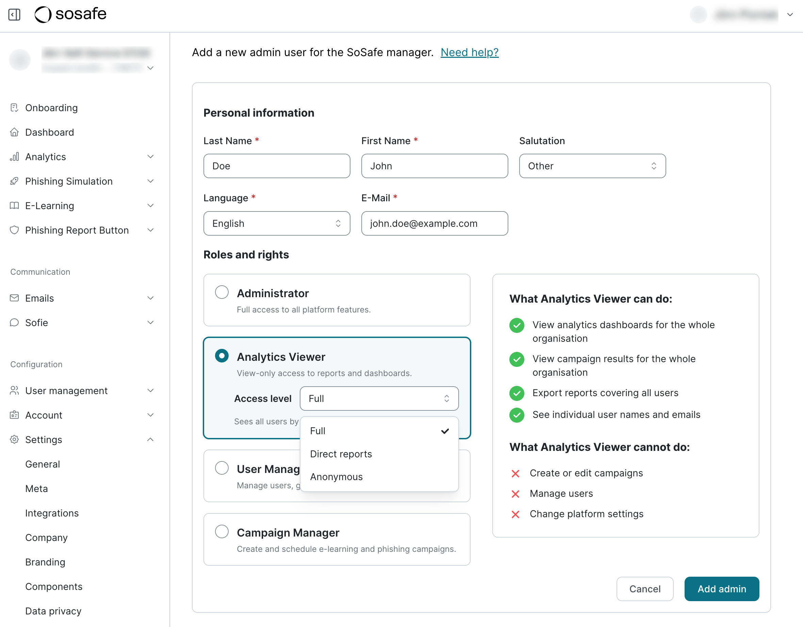803x627 pixels.
Task: Expand the Phishing Simulation chevron
Action: tap(150, 181)
